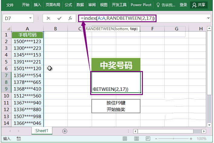Screen dimensions: 214x143
Task: Zoom in using the plus button
Action: click(191, 139)
